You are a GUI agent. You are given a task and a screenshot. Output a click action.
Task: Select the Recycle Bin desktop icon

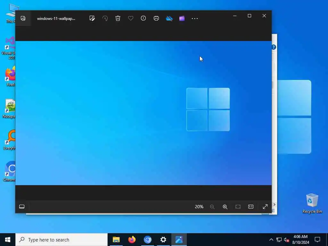[312, 203]
